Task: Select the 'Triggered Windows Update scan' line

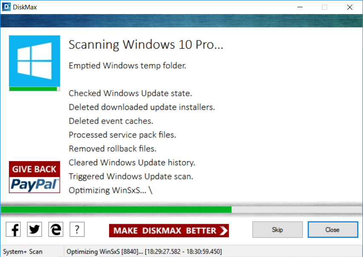Action: [131, 176]
